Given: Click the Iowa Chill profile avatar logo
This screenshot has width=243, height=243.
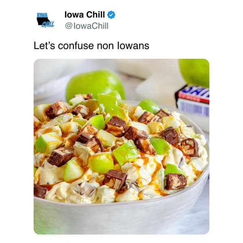Looking at the screenshot, I should pyautogui.click(x=45, y=20).
